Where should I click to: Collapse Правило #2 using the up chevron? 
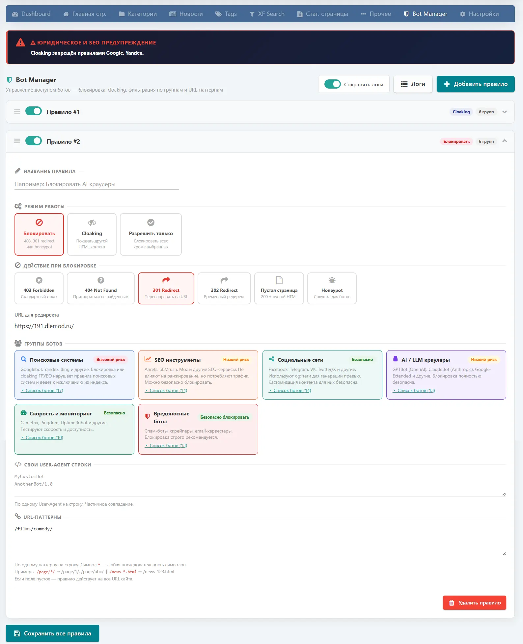(504, 141)
